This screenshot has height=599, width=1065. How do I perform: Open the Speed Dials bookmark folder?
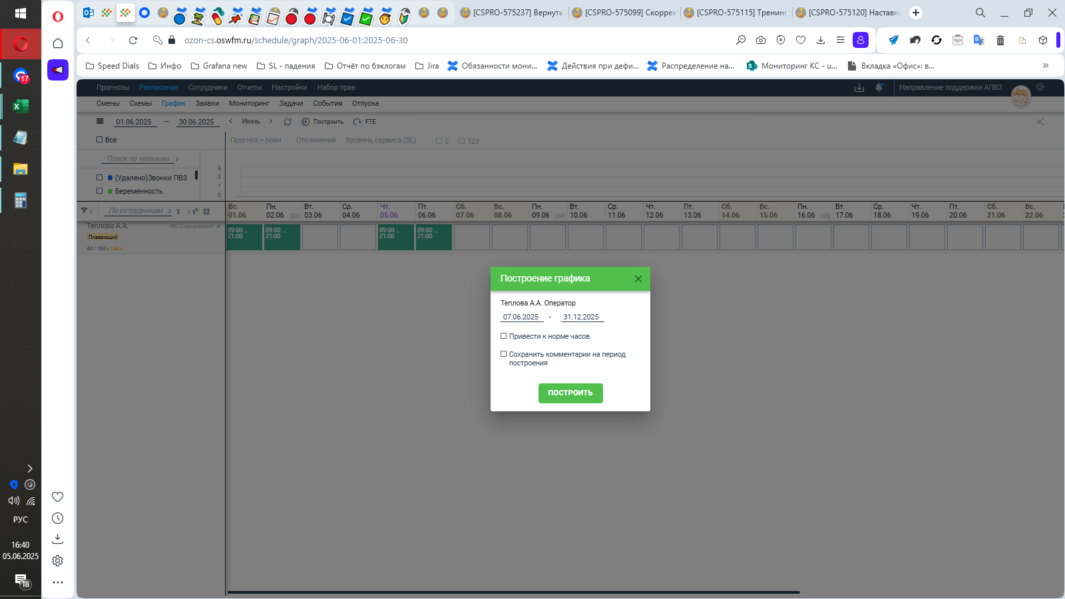112,66
